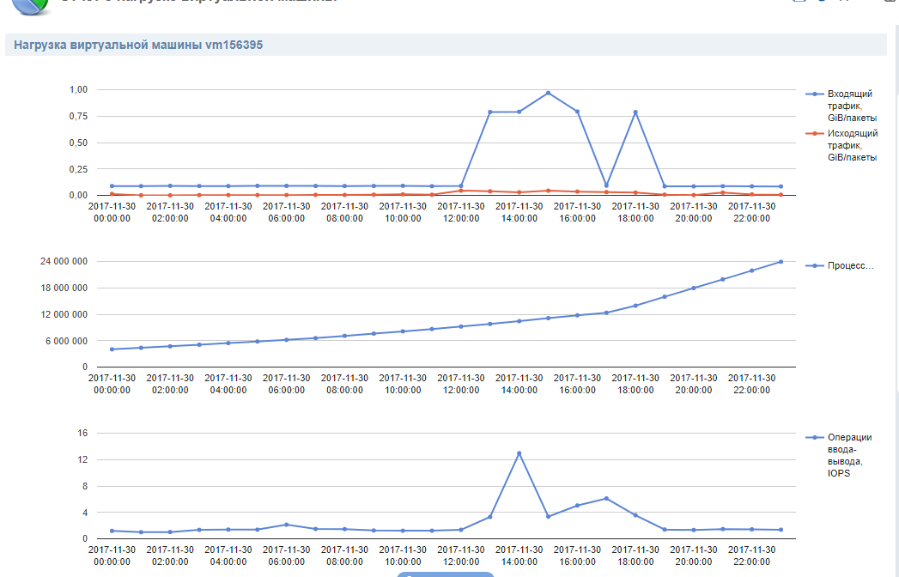This screenshot has width=899, height=577.
Task: Click the last processor data point at 24 000 000
Action: click(781, 261)
